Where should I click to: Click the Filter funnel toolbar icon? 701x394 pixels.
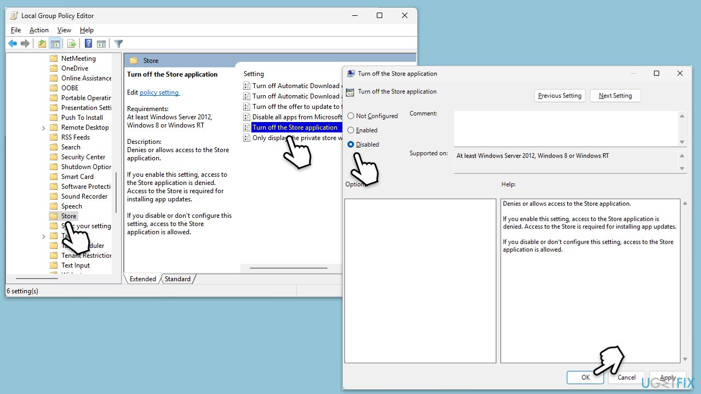(118, 44)
